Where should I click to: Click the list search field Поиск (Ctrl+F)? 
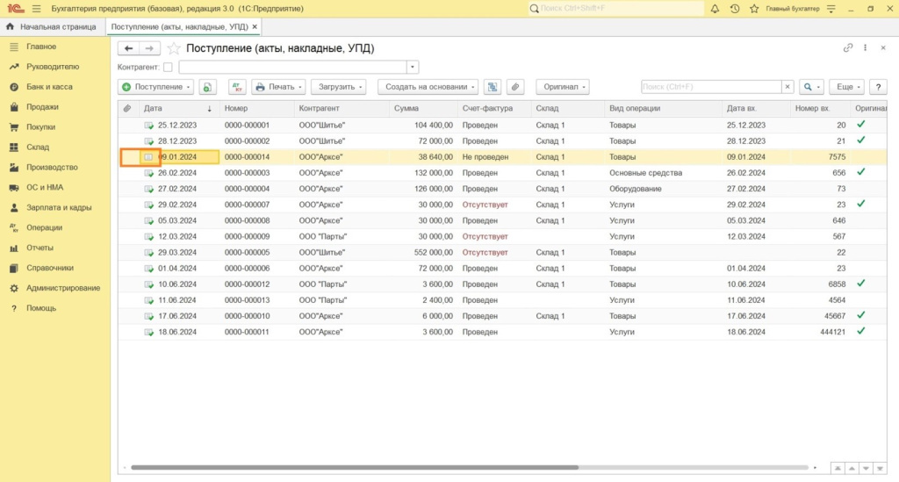(x=710, y=87)
